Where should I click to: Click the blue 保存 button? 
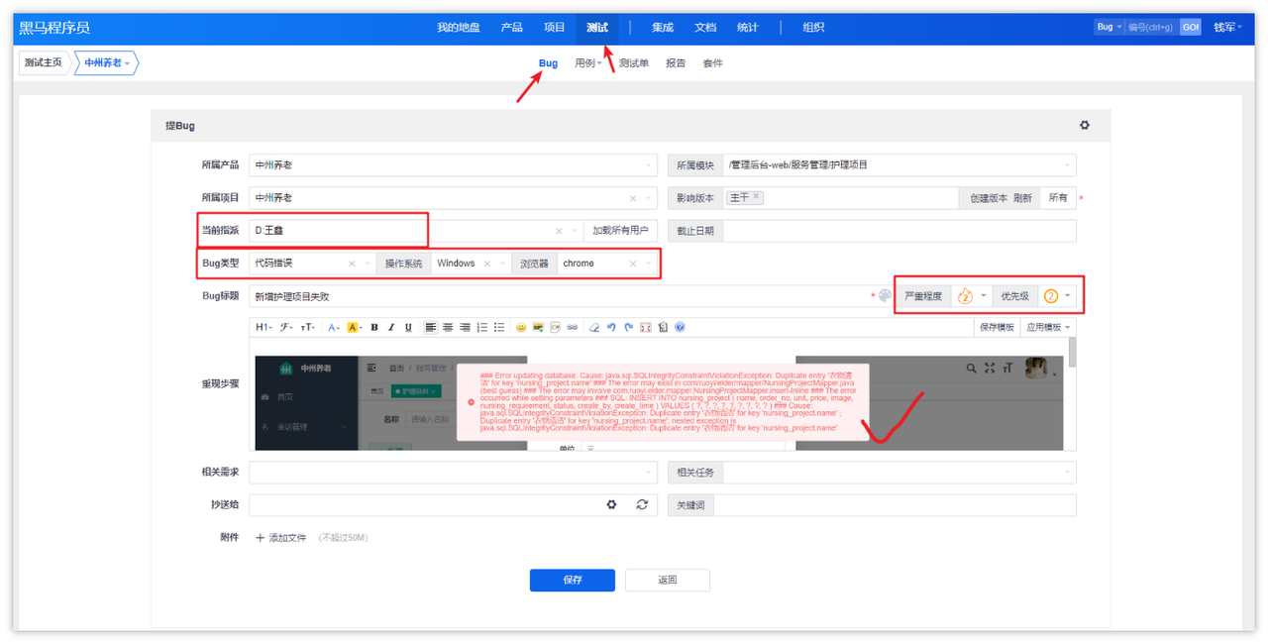click(x=573, y=580)
